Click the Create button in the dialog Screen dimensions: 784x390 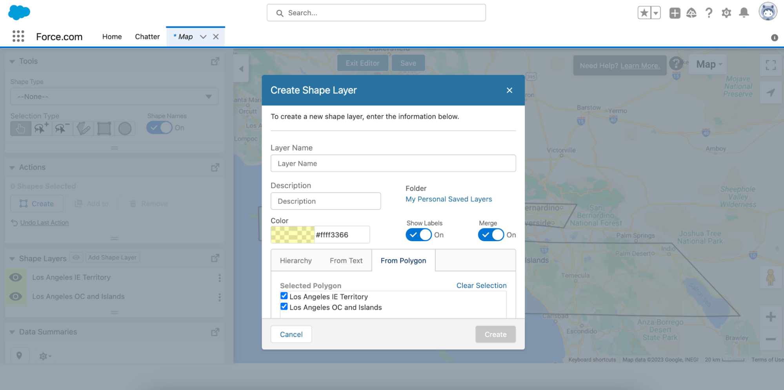click(x=495, y=334)
